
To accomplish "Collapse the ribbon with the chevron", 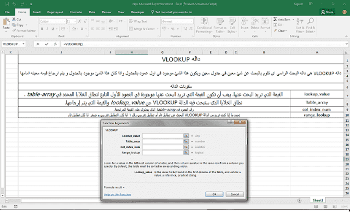I will point(346,36).
